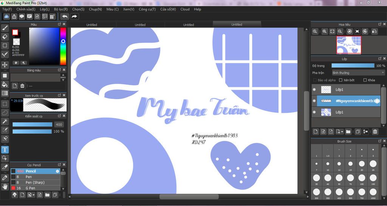This screenshot has width=387, height=206.
Task: Open the Tệp(F) menu
Action: tap(7, 9)
